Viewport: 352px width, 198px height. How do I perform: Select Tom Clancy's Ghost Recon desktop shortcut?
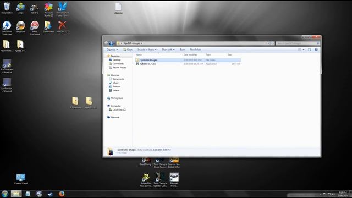tap(160, 163)
